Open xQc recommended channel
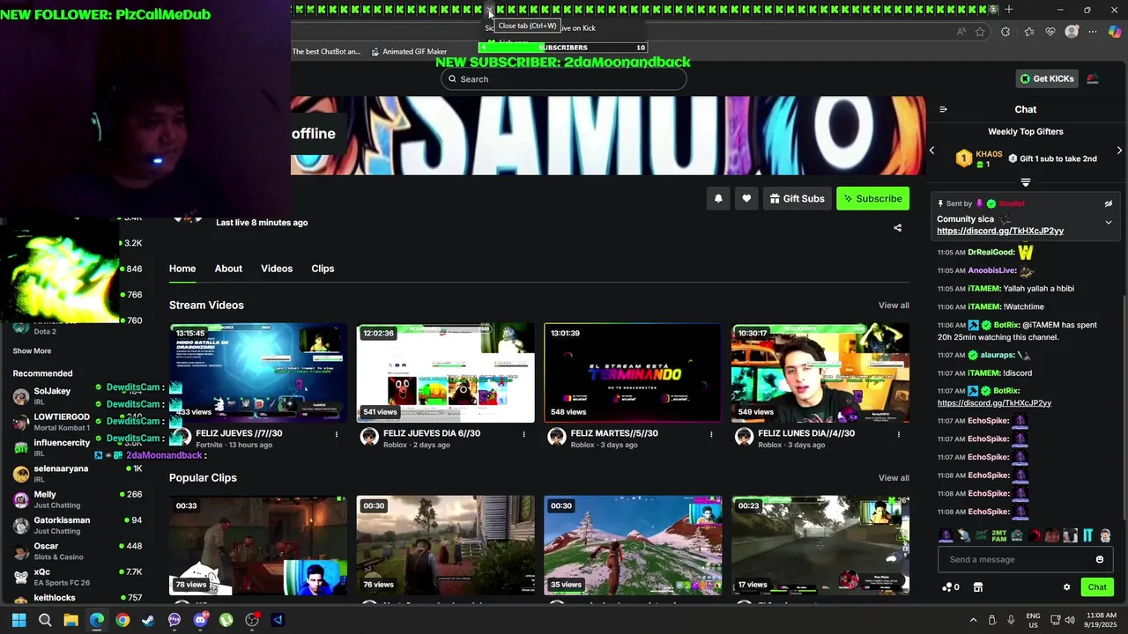 77,577
